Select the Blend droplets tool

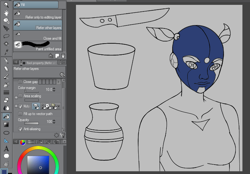tap(6, 108)
